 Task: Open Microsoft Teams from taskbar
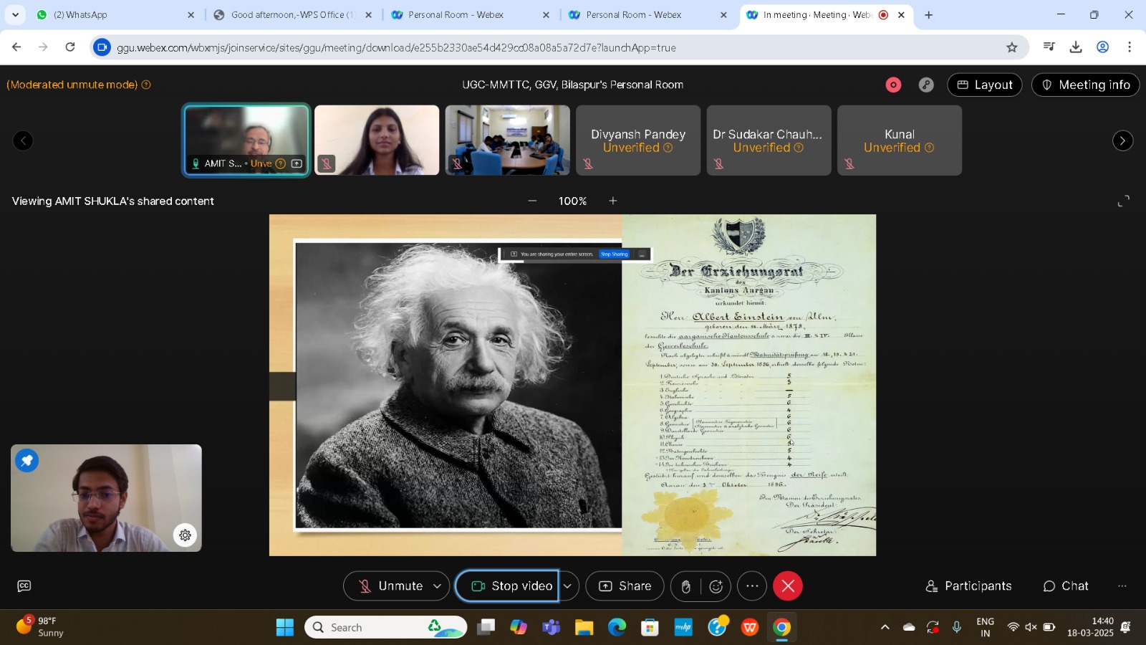[551, 628]
